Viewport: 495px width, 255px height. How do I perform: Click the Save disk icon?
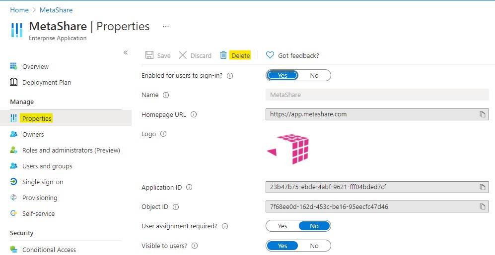[x=149, y=55]
